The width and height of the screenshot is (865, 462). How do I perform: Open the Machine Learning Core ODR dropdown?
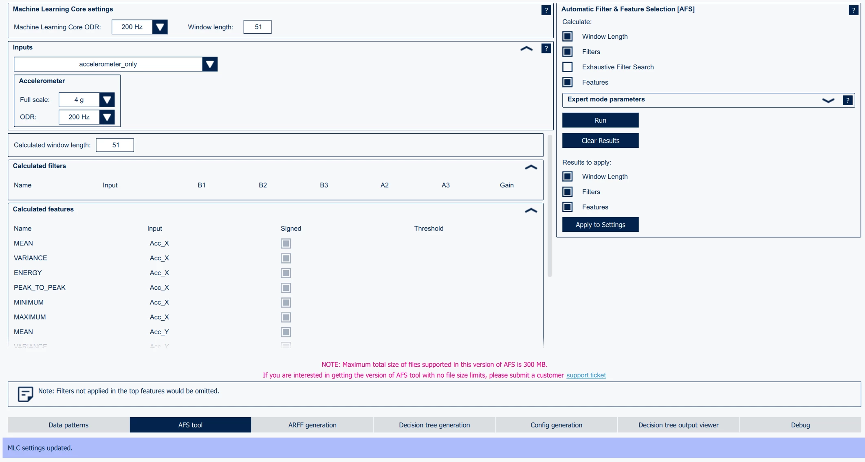160,27
